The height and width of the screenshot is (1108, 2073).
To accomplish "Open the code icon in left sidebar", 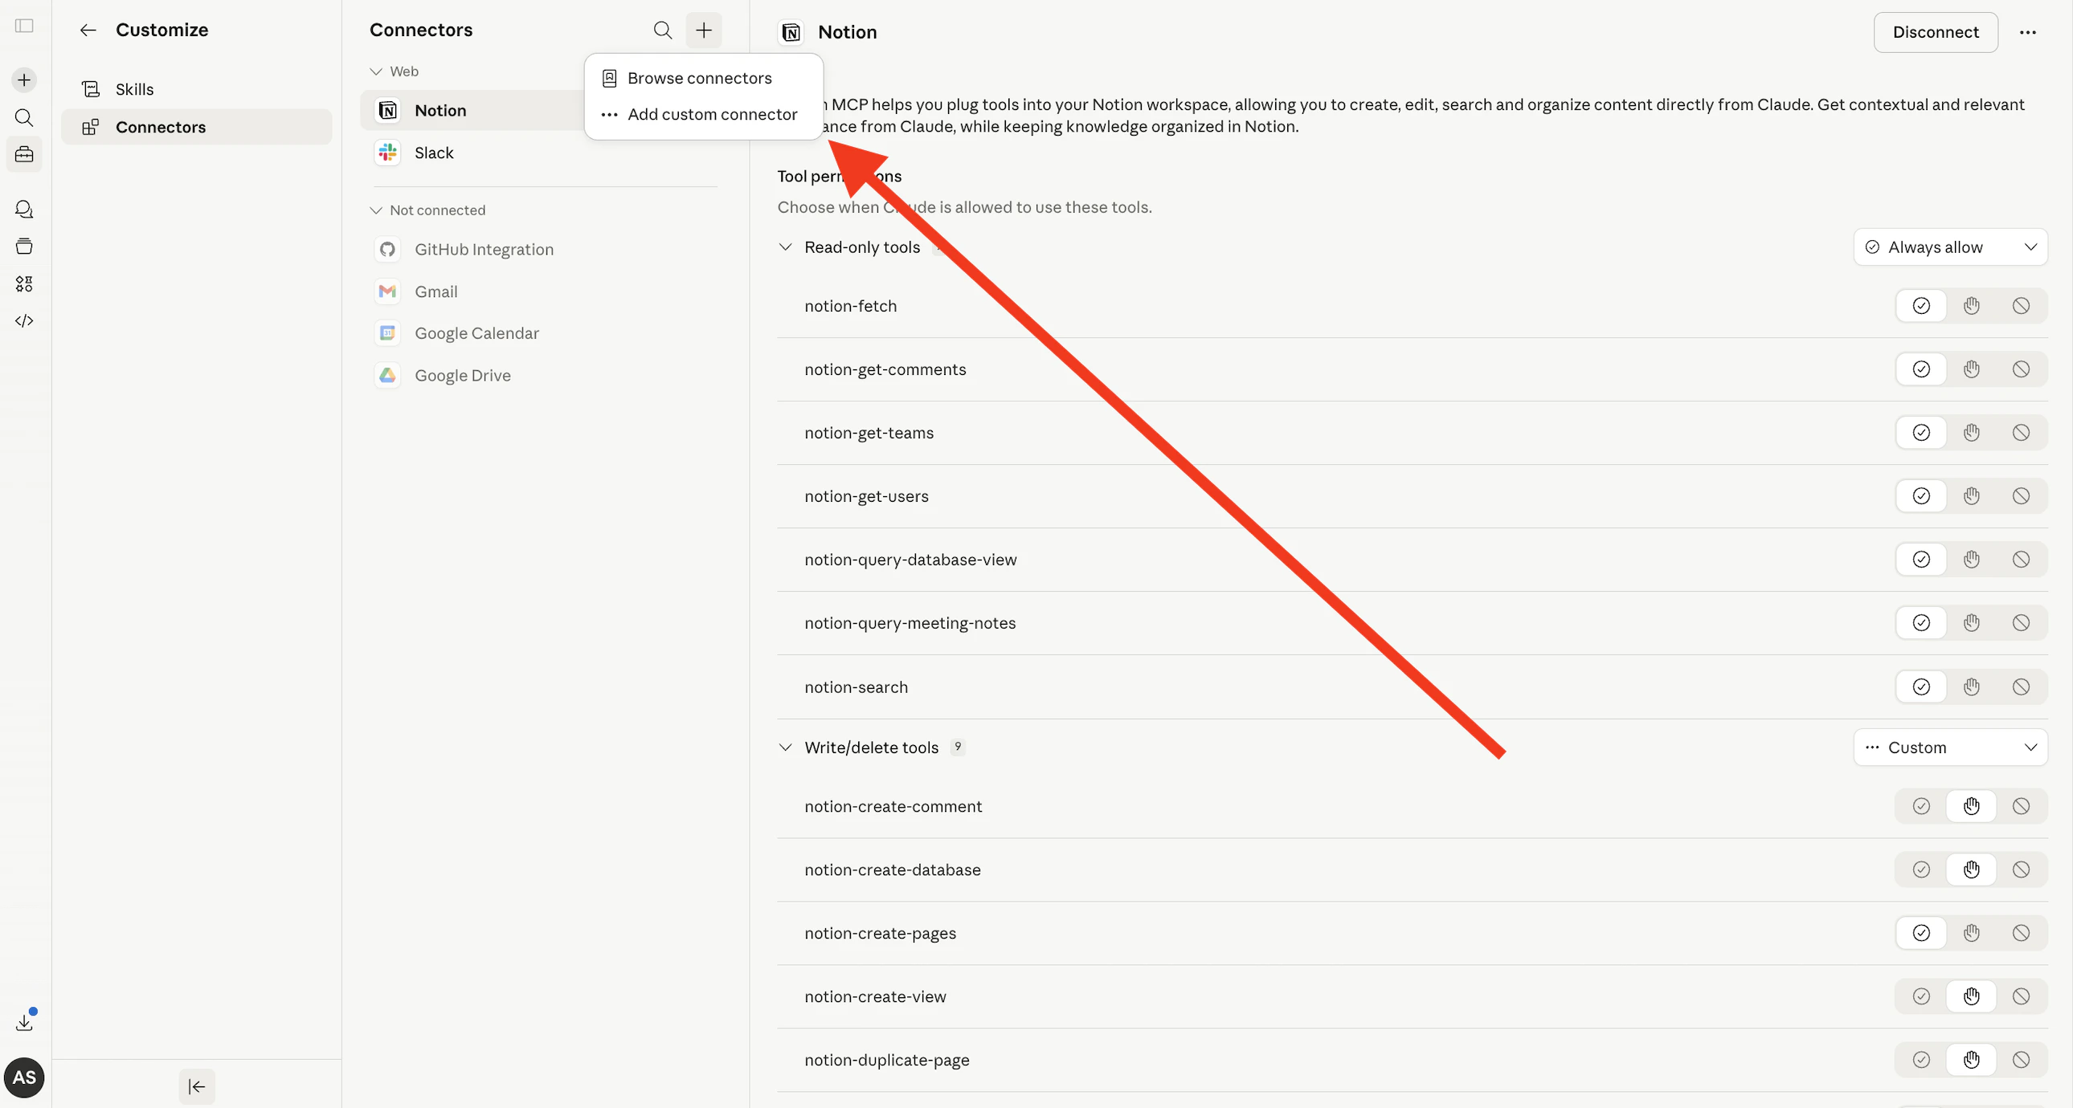I will click(x=24, y=321).
